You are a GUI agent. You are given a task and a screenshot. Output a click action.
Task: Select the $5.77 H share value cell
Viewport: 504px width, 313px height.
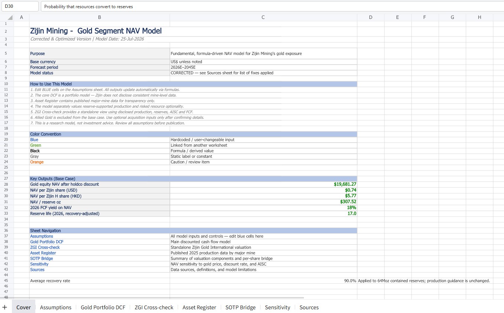tap(263, 196)
